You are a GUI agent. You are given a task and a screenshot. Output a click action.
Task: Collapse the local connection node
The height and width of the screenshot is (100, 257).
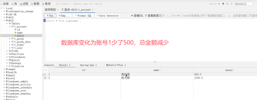[2, 8]
